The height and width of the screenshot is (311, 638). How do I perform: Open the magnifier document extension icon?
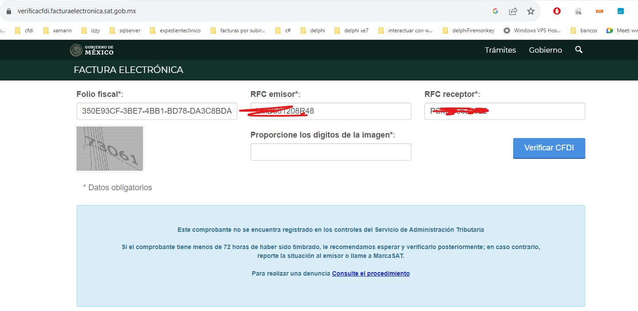tap(578, 11)
